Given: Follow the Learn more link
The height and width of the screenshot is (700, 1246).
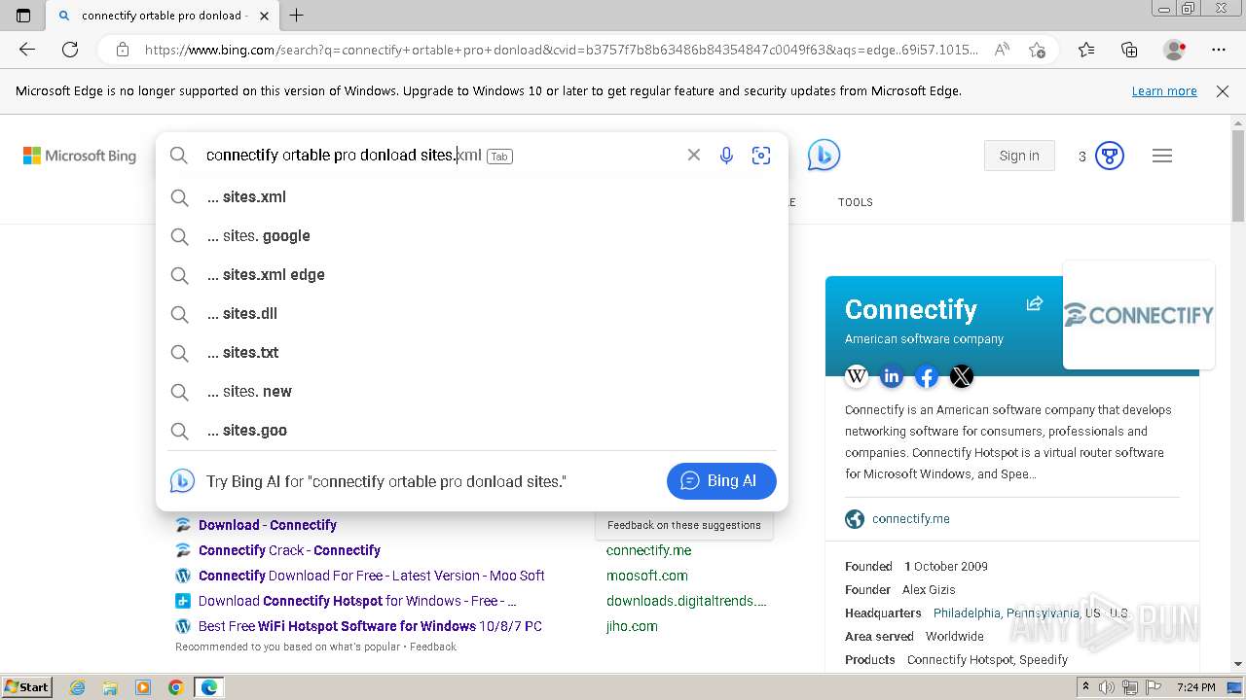Looking at the screenshot, I should [1164, 91].
